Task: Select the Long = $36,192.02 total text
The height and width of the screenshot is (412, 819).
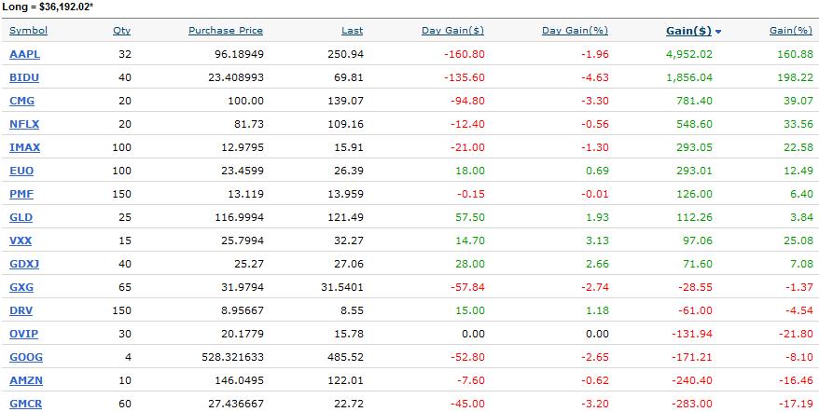Action: (x=48, y=7)
